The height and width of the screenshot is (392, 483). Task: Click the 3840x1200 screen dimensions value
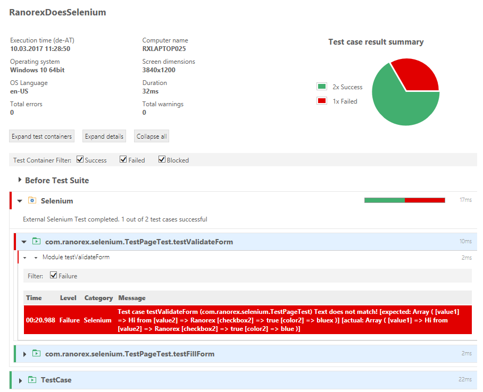(159, 70)
